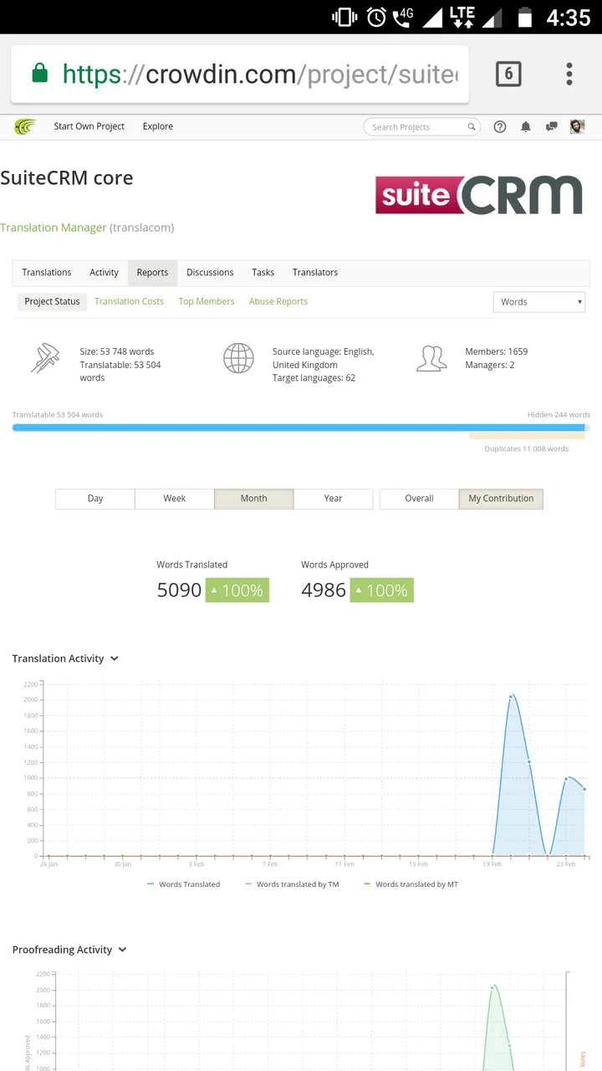
Task: Click the Words Approved 100% badge
Action: [x=382, y=590]
